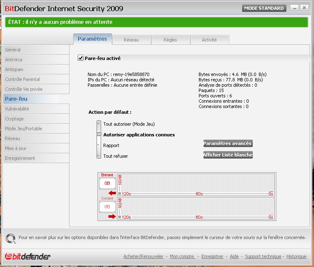Image resolution: width=314 pixels, height=267 pixels.
Task: Open the Support technique link
Action: click(x=263, y=256)
